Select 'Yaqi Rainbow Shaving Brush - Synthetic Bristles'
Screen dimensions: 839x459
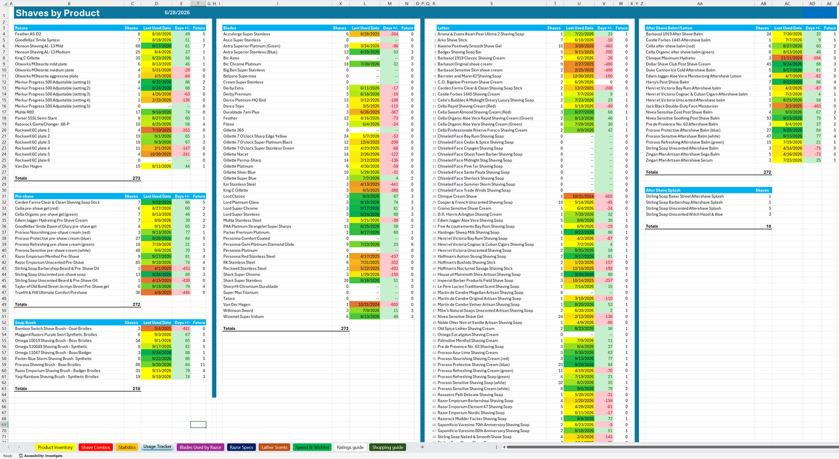68,376
